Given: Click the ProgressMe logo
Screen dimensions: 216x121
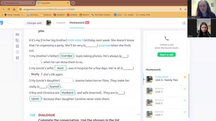Looking at the screenshot, I should point(1,23).
